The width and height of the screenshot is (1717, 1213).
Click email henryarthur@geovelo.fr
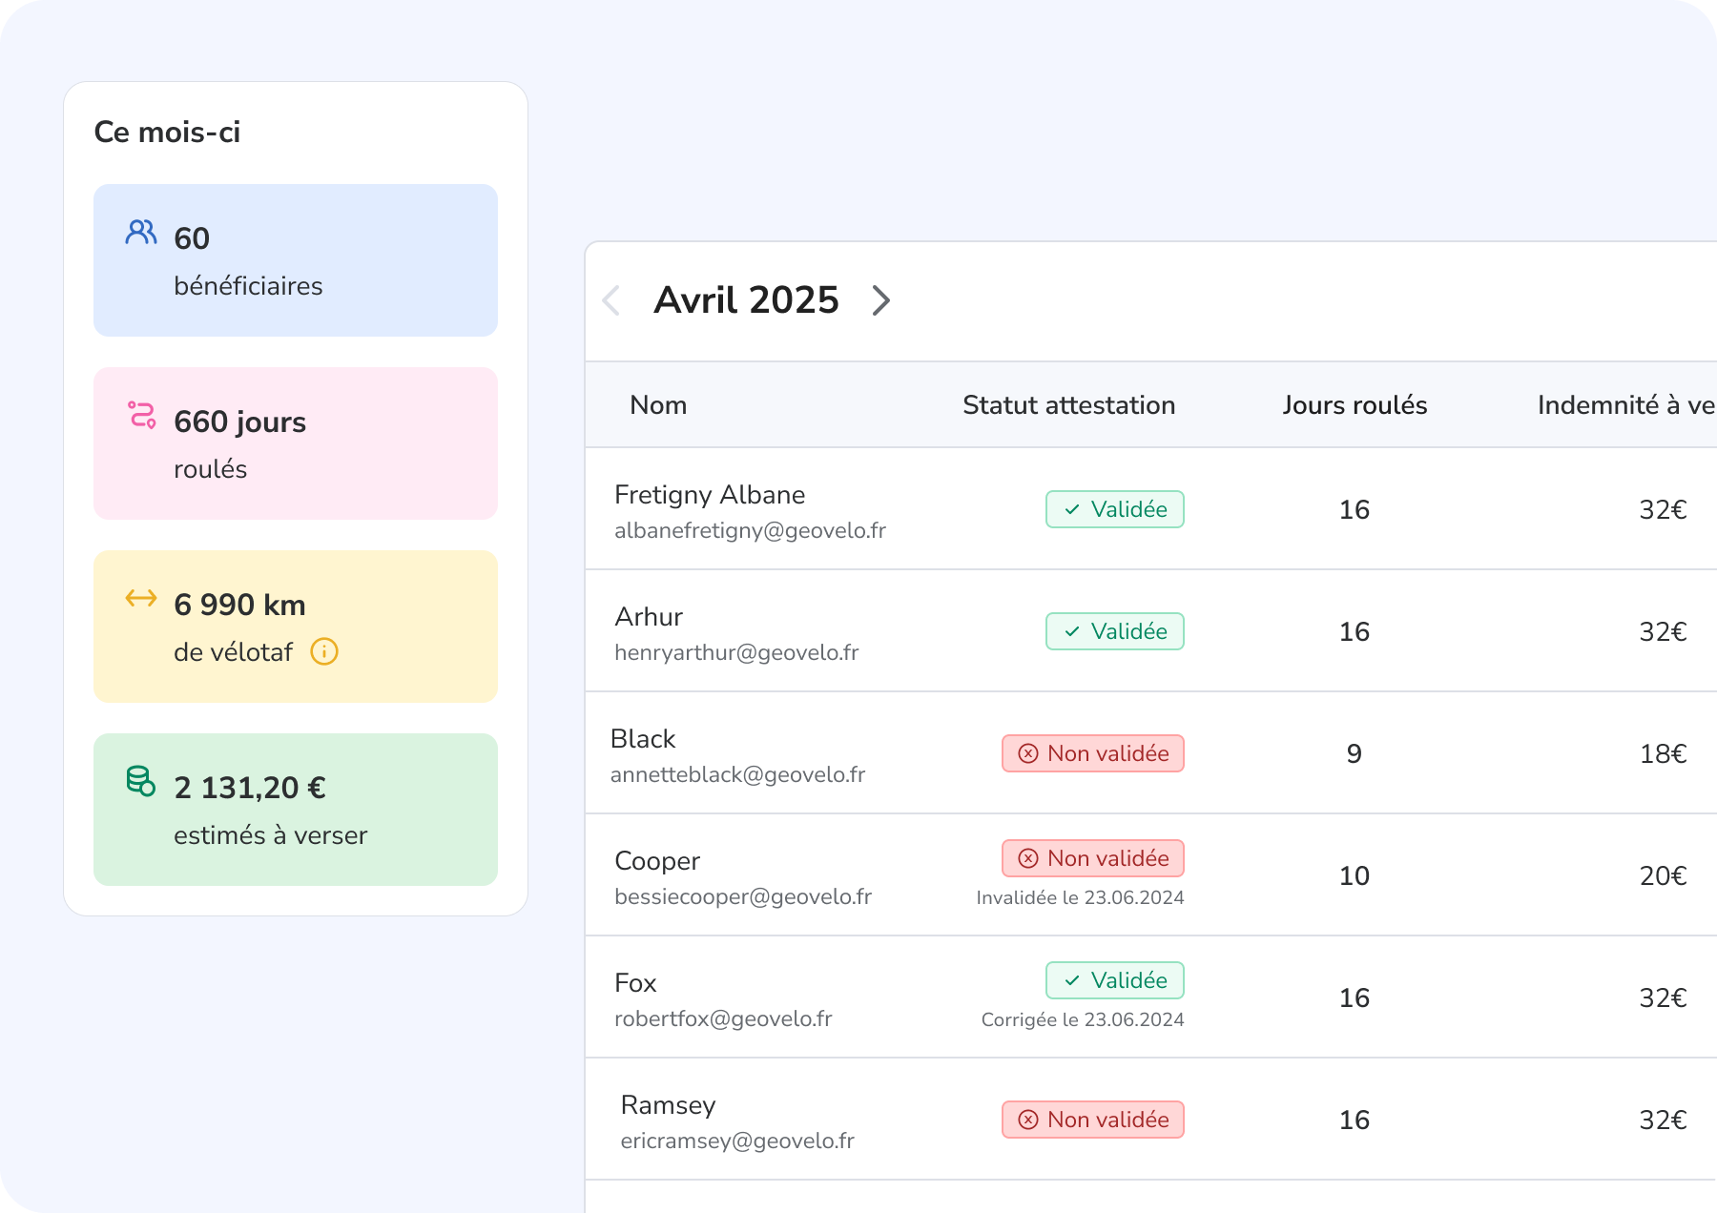pos(736,652)
